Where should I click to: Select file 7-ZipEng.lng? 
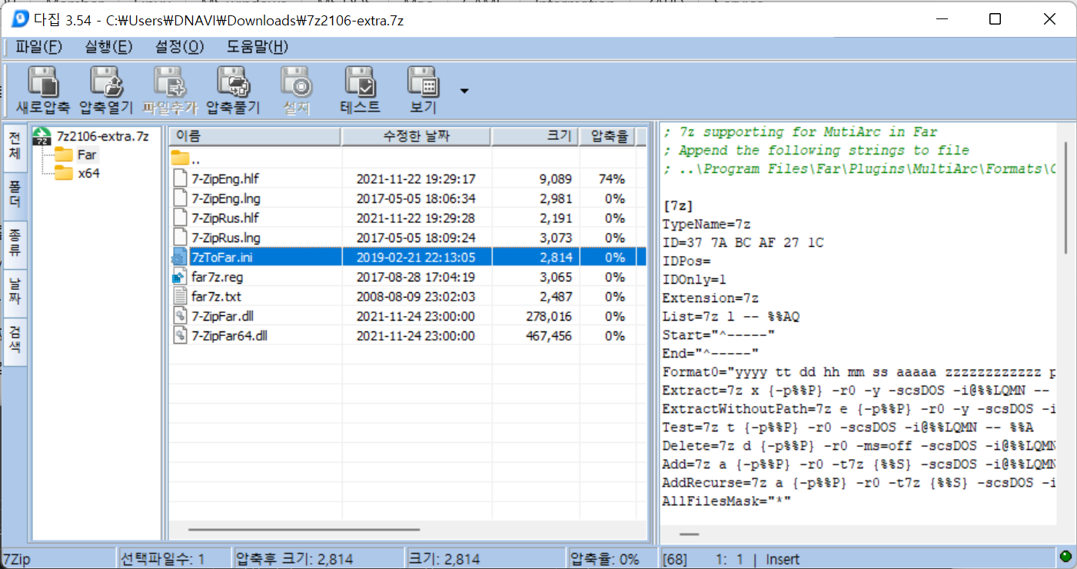(x=225, y=198)
